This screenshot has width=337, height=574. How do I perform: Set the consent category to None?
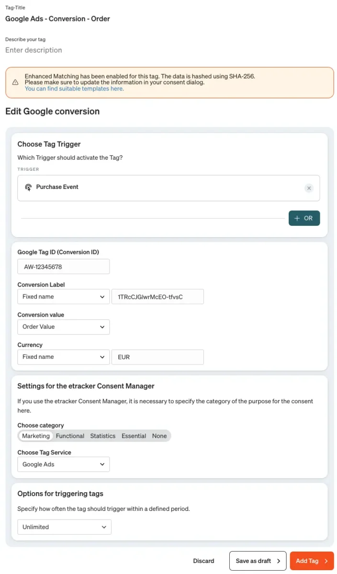coord(159,436)
